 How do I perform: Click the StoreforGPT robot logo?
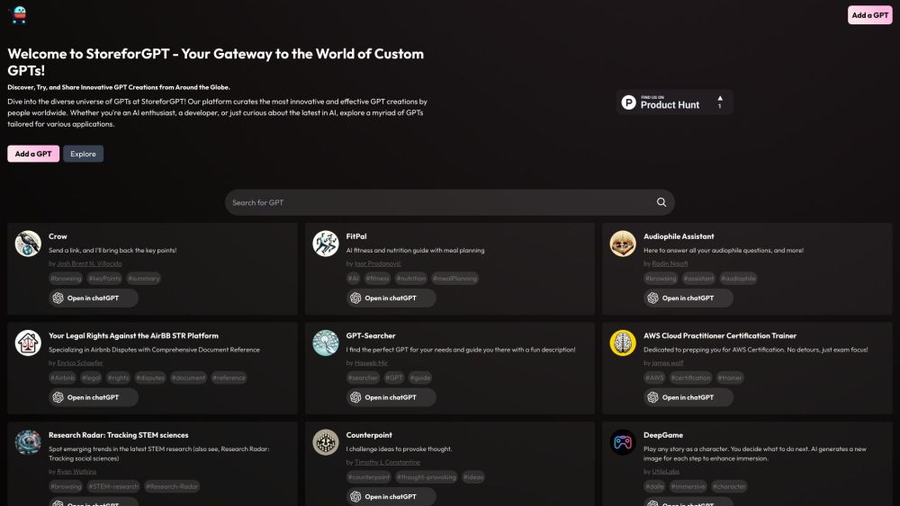coord(17,14)
